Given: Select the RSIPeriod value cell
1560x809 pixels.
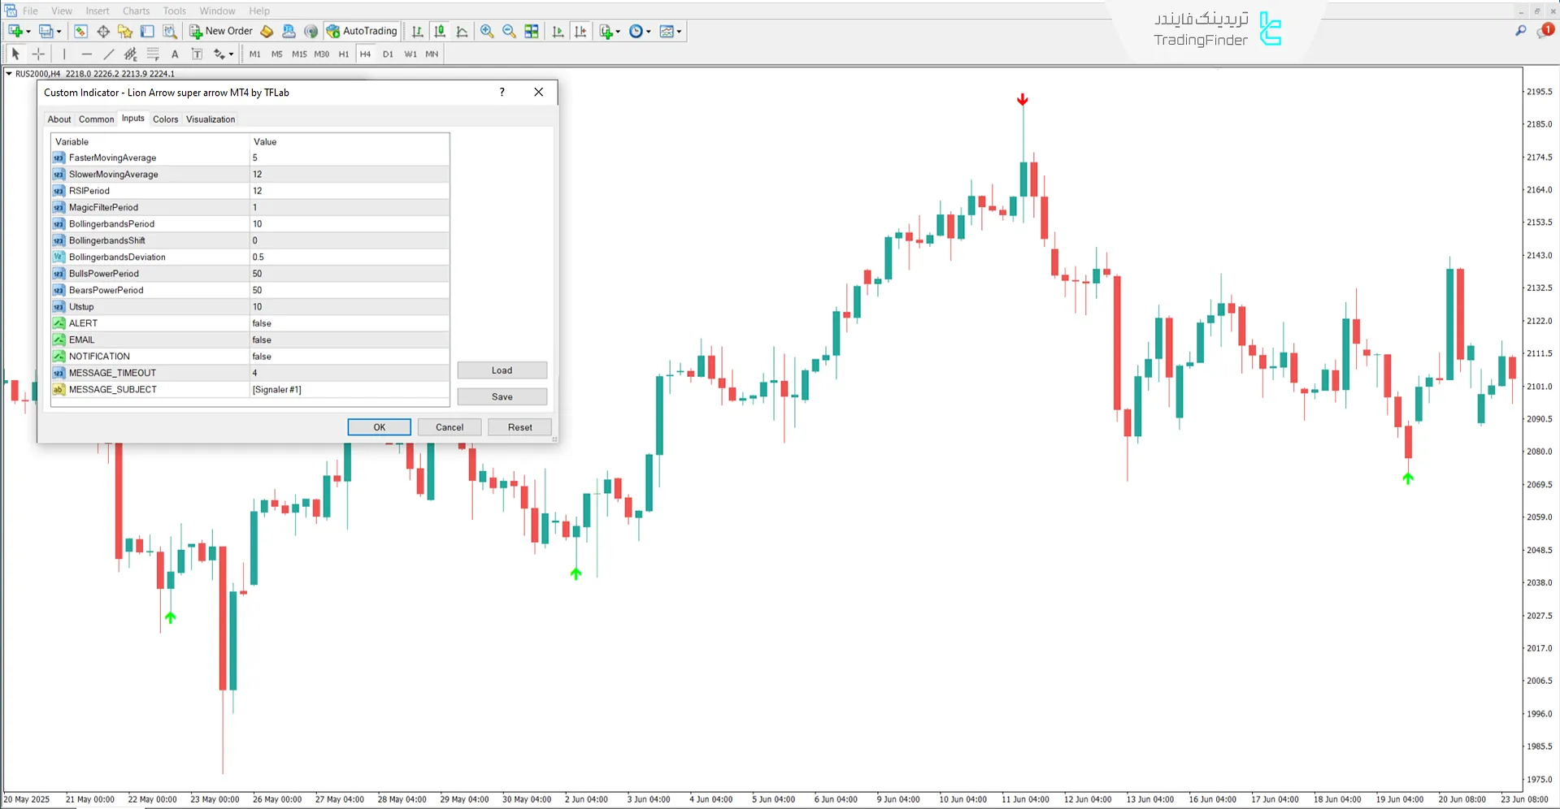Looking at the screenshot, I should (349, 191).
